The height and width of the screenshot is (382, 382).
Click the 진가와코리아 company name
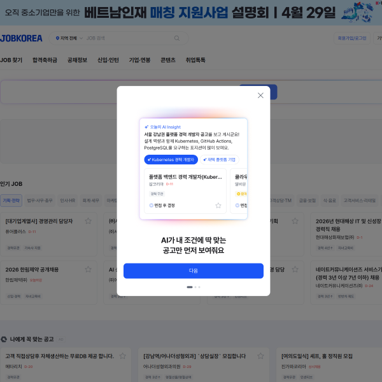pos(294,367)
